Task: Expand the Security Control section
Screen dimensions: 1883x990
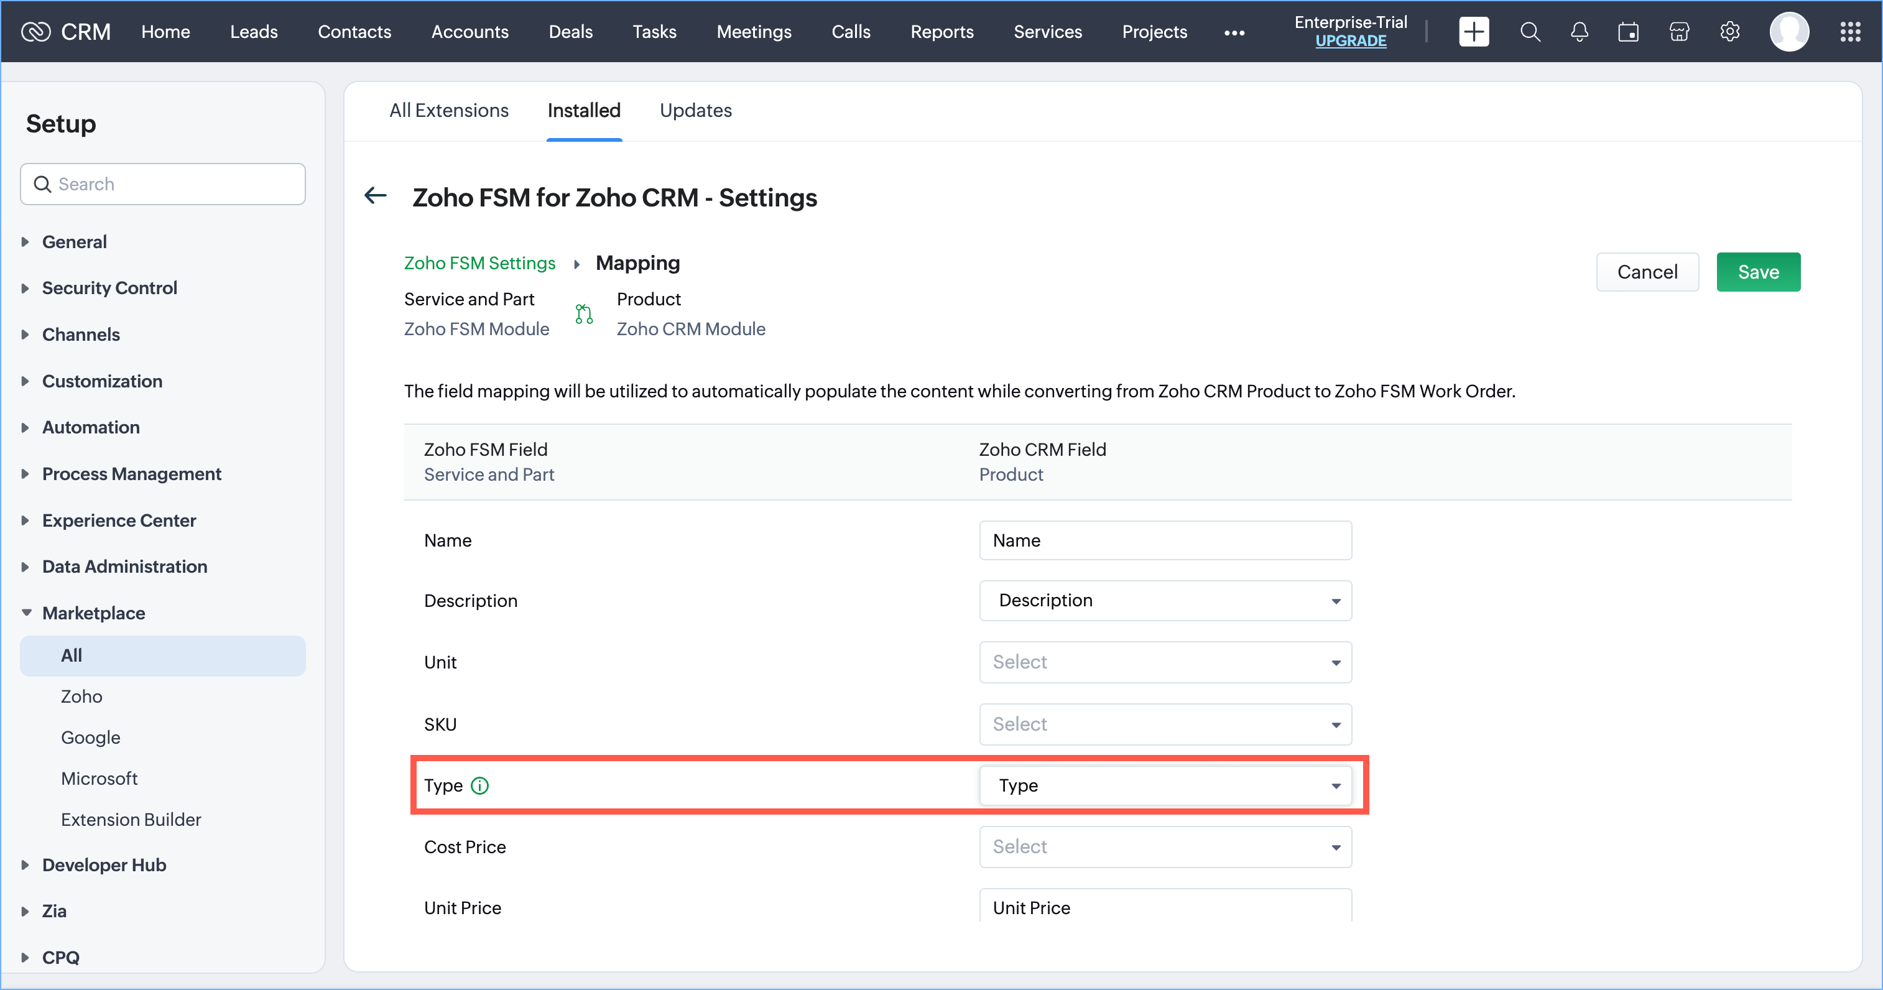Action: [109, 288]
